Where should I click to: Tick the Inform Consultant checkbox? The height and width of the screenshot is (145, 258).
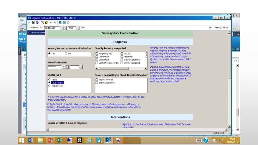click(x=97, y=80)
